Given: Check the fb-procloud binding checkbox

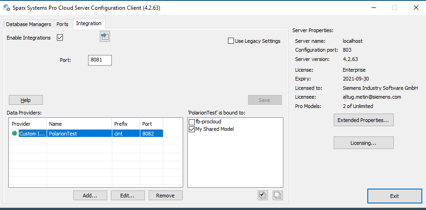Looking at the screenshot, I should pyautogui.click(x=192, y=122).
